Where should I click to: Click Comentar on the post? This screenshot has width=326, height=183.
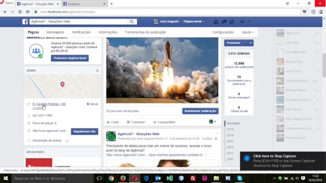(x=136, y=122)
